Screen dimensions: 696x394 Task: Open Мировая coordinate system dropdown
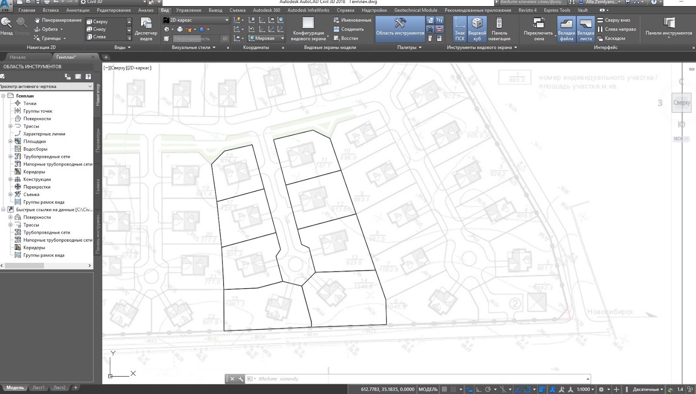pos(266,38)
